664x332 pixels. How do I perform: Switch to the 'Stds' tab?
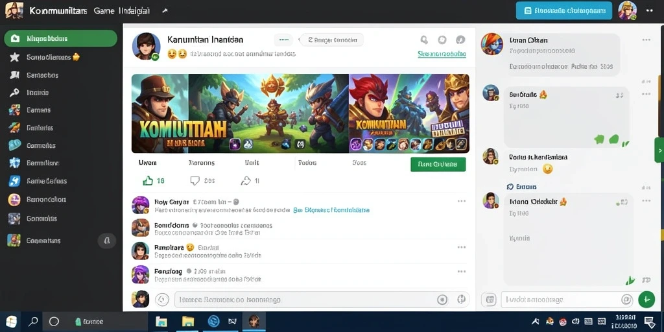[x=359, y=163]
